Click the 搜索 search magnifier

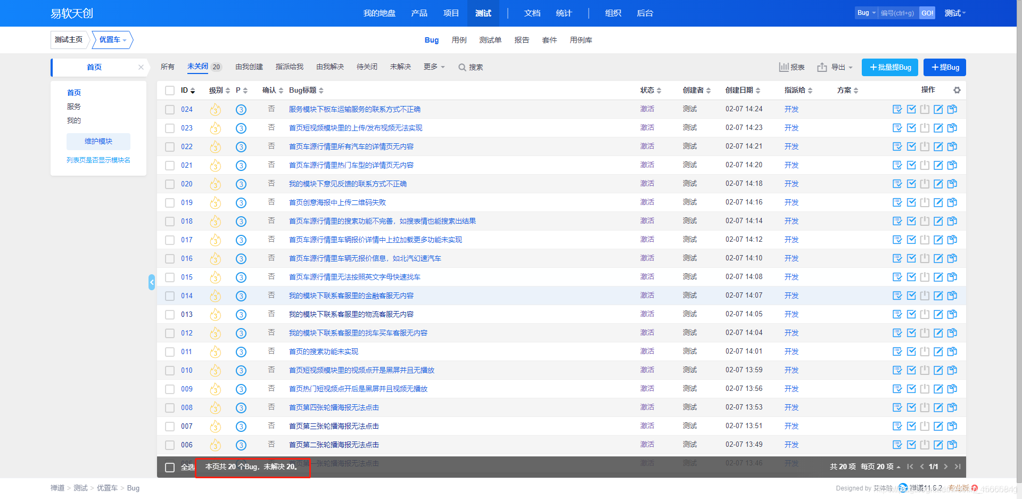(x=471, y=67)
